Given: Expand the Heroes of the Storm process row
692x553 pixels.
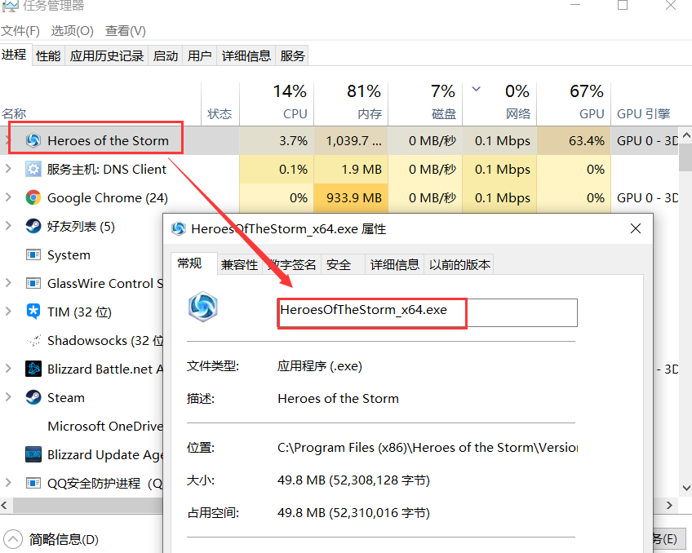Looking at the screenshot, I should [7, 140].
